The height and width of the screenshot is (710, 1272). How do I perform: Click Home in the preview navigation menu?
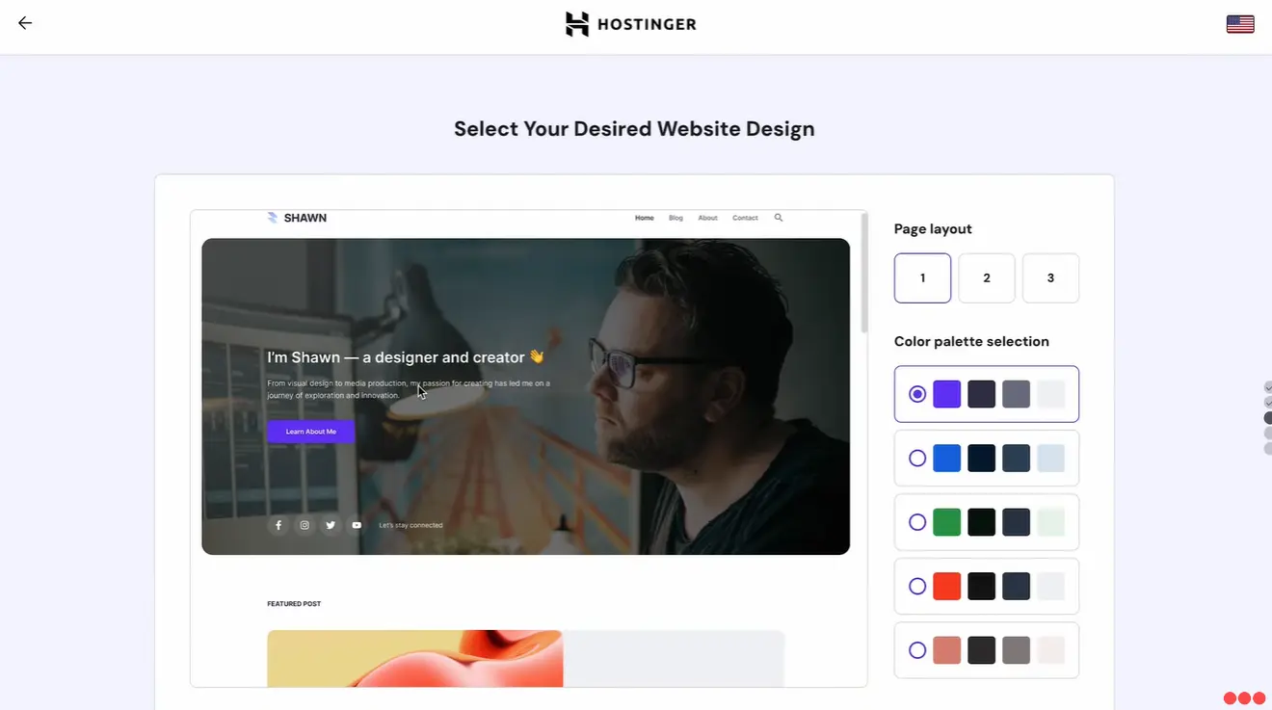click(x=644, y=218)
